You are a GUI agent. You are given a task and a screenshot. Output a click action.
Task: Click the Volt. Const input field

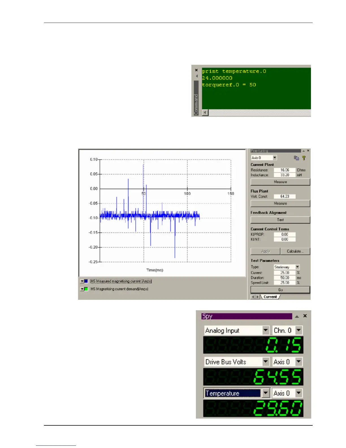pyautogui.click(x=285, y=196)
